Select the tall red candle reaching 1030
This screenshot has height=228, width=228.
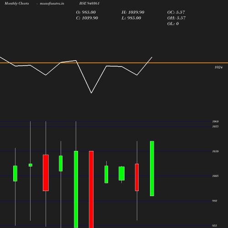91,189
